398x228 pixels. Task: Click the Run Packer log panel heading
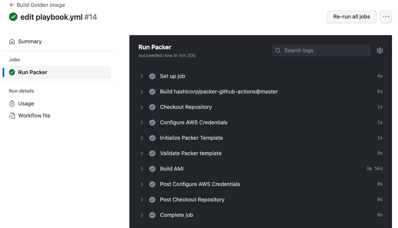[x=155, y=47]
